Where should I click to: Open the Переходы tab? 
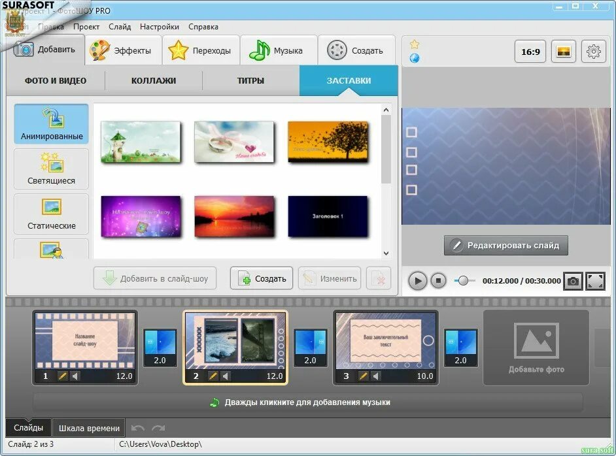(201, 50)
